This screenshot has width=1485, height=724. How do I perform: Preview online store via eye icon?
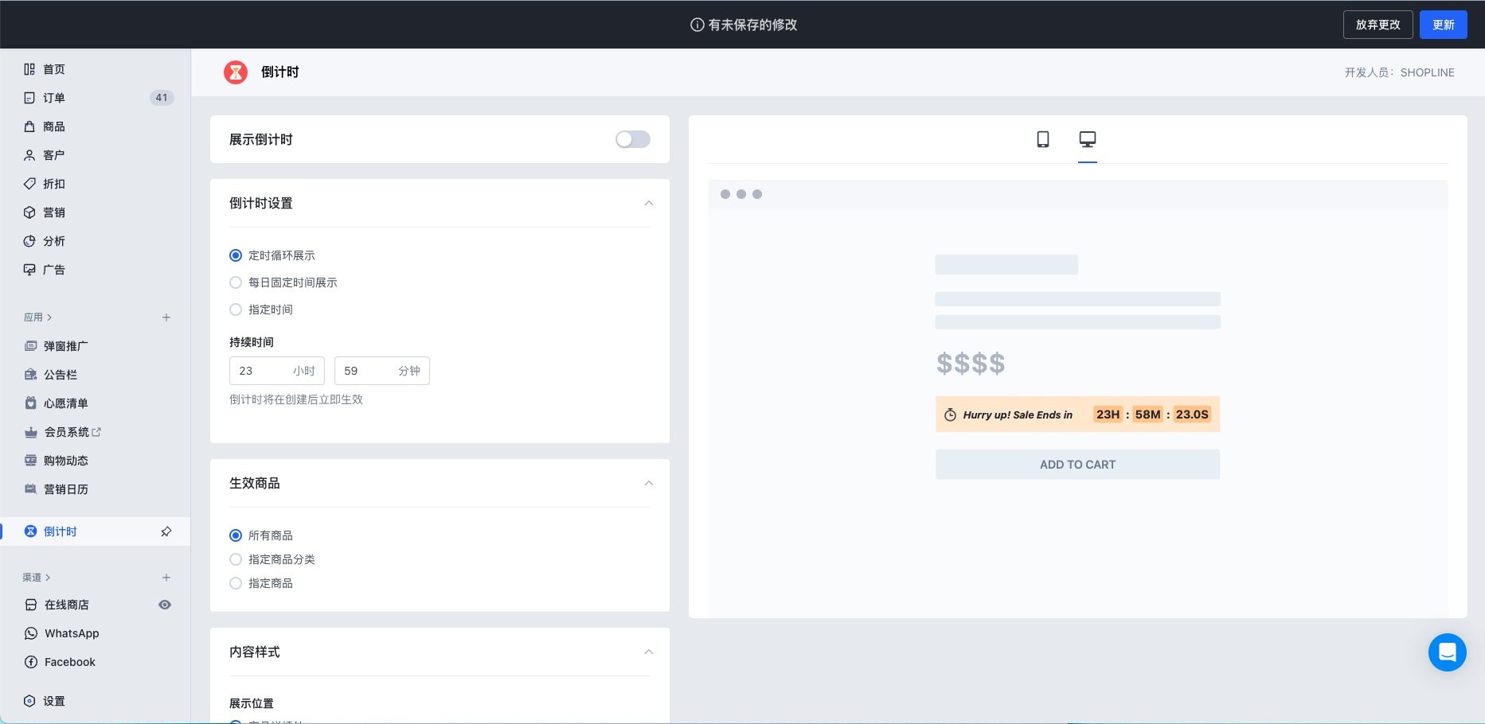[x=165, y=605]
